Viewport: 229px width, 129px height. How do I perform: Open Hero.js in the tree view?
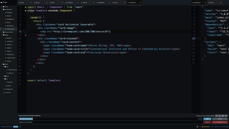click(9, 16)
